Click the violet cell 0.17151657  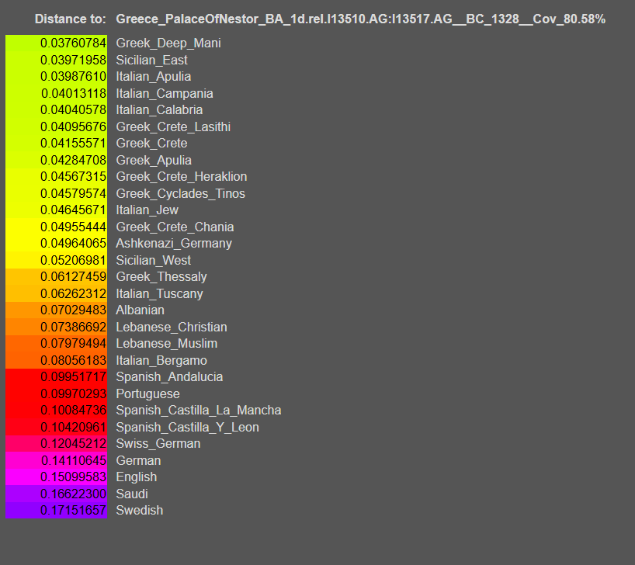point(57,511)
